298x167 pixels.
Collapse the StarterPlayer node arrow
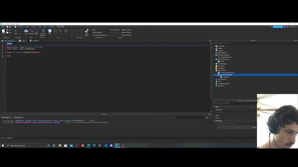(x=214, y=71)
